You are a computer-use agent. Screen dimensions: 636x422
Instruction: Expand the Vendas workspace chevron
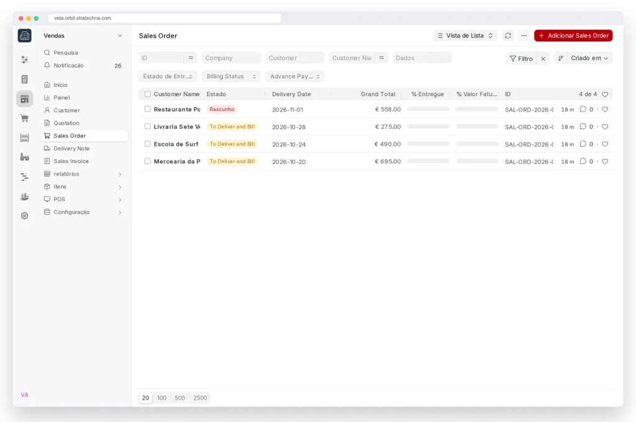point(120,35)
